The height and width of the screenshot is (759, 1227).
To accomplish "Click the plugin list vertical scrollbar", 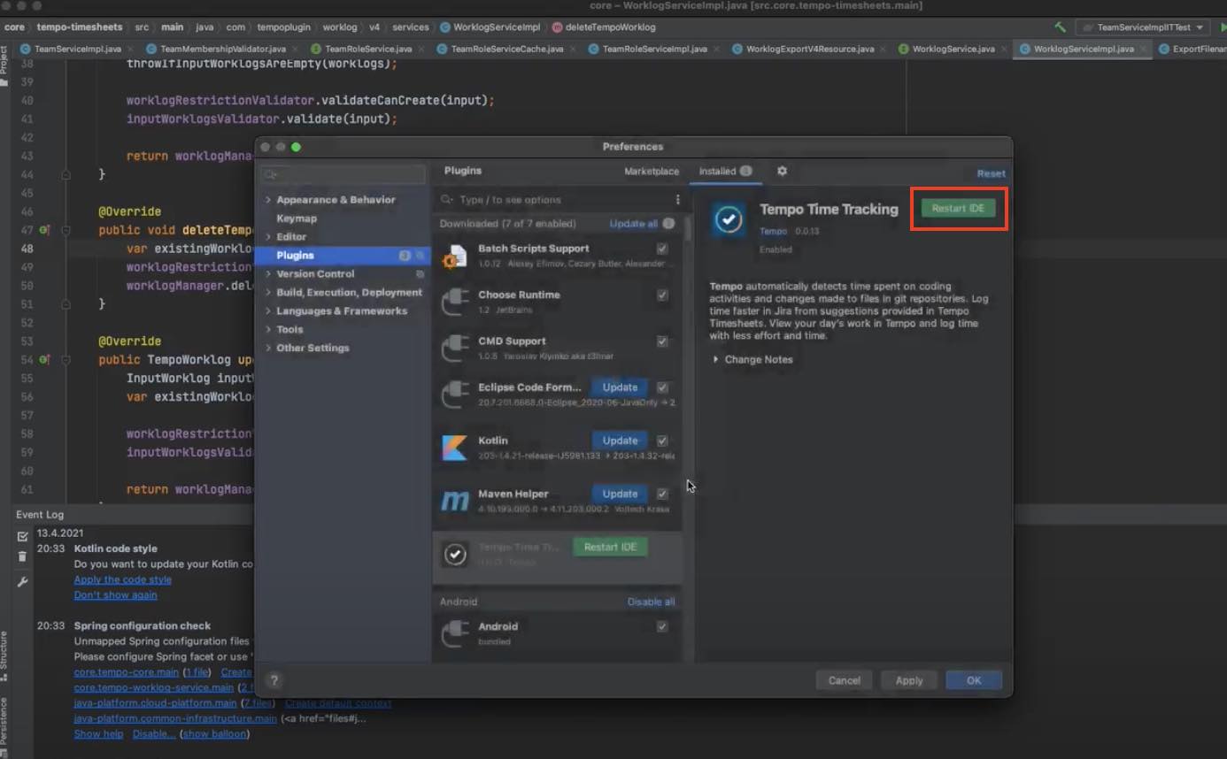I will pyautogui.click(x=689, y=229).
